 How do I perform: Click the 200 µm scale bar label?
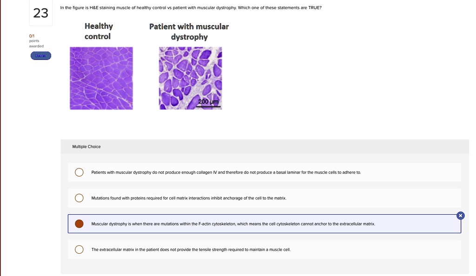tap(209, 101)
